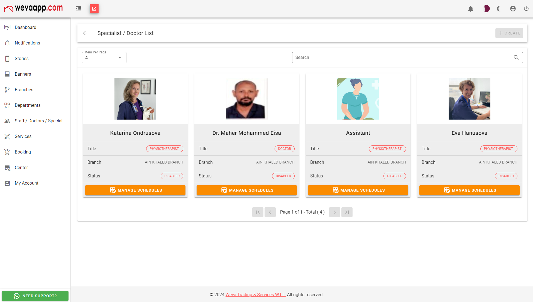
Task: Collapse the sidebar menu icon
Action: 79,9
